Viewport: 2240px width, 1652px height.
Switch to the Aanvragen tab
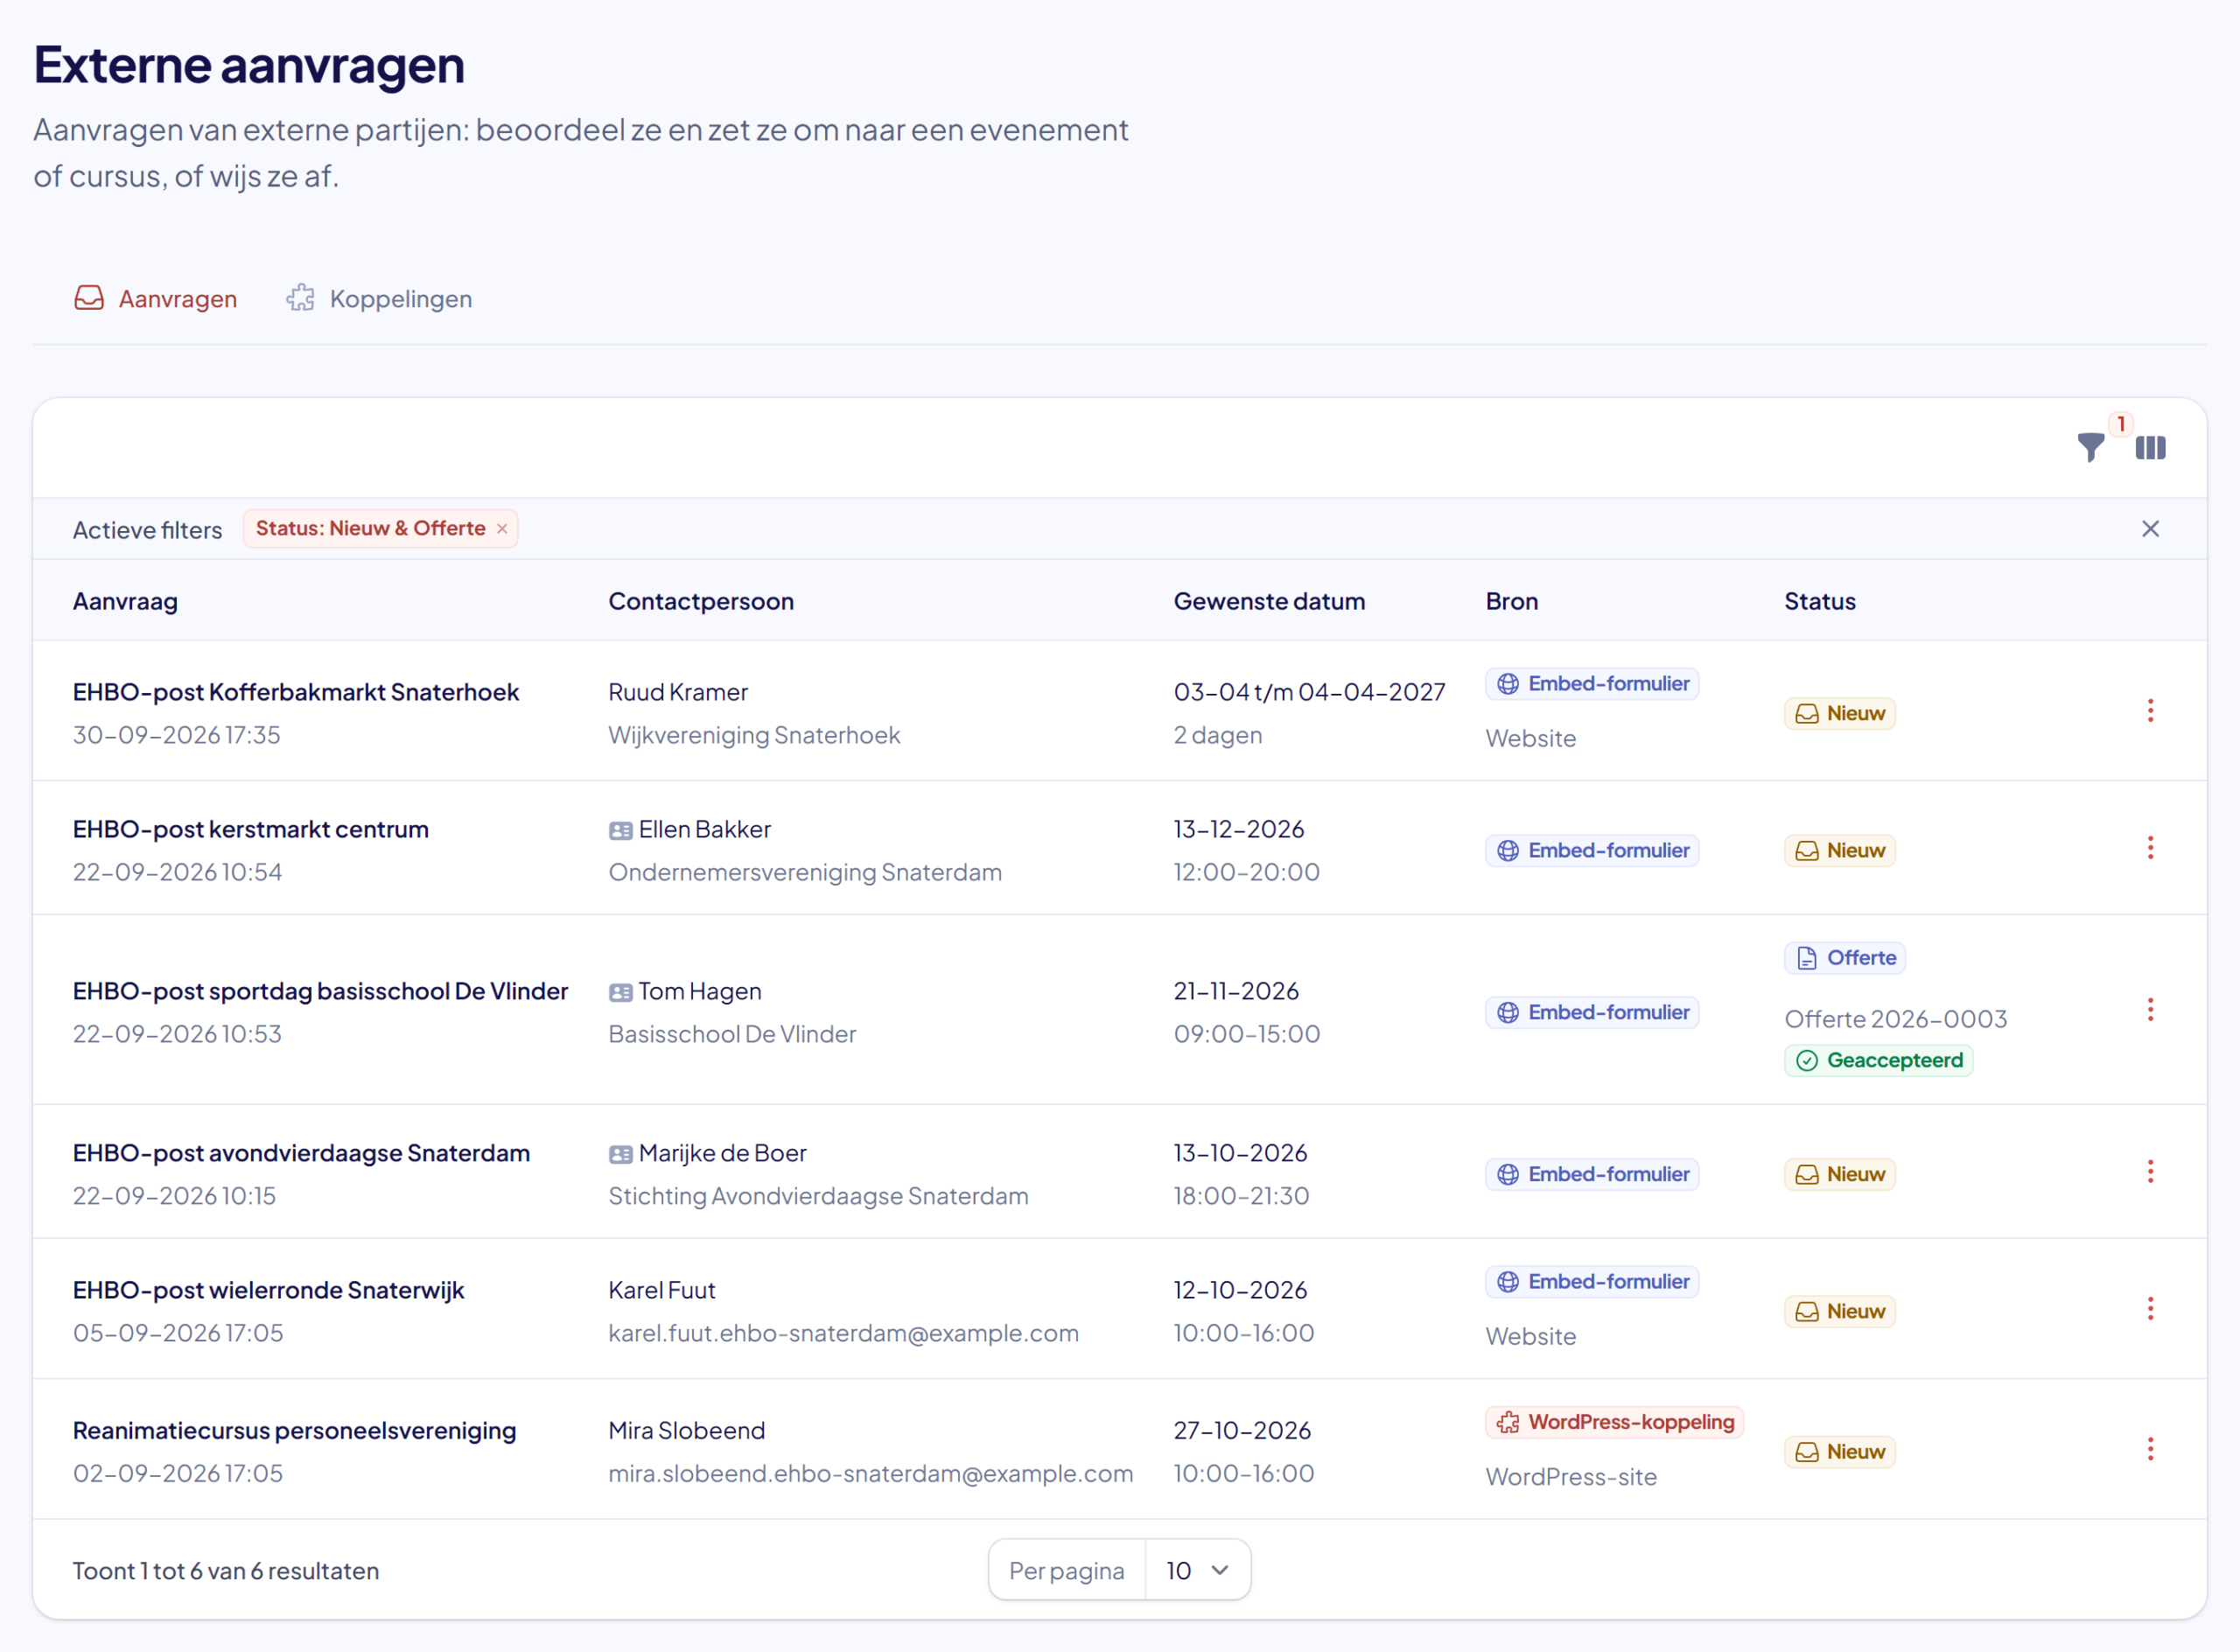click(155, 299)
